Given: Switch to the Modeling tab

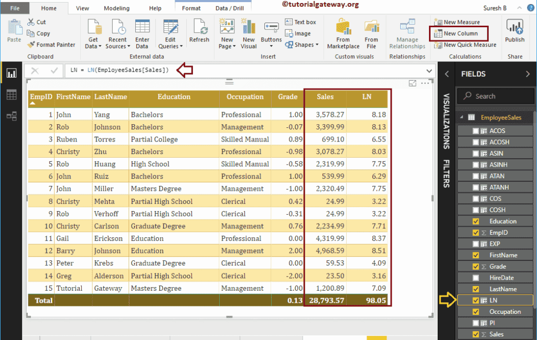Looking at the screenshot, I should (x=116, y=8).
